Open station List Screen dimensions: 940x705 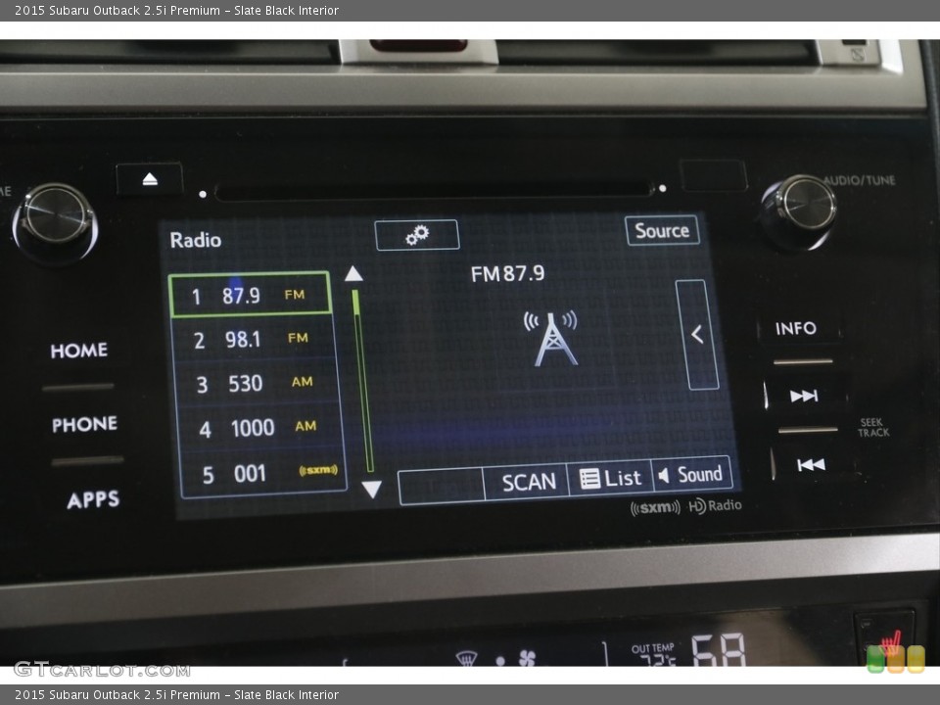click(x=610, y=478)
